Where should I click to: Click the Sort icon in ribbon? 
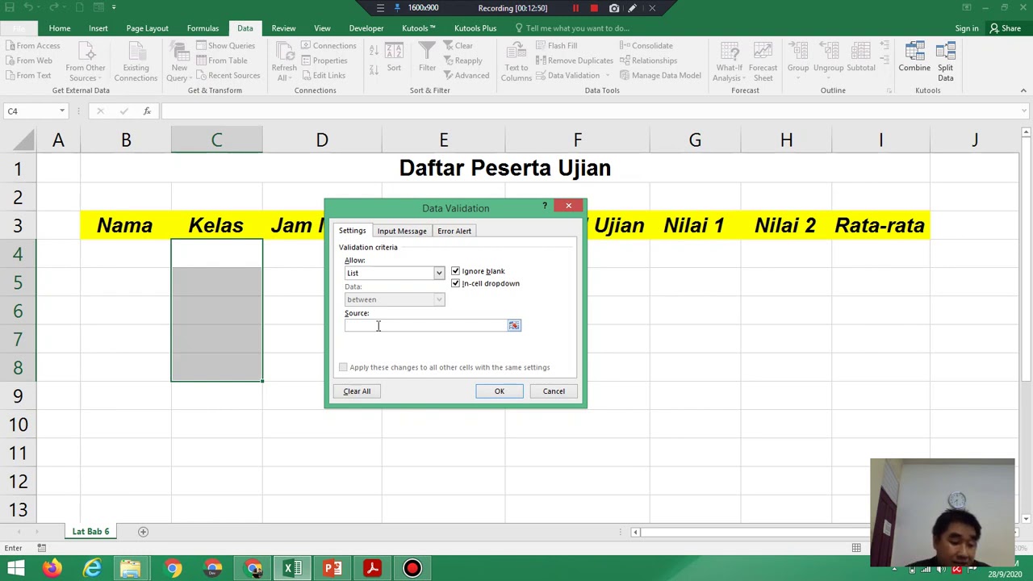coord(394,50)
